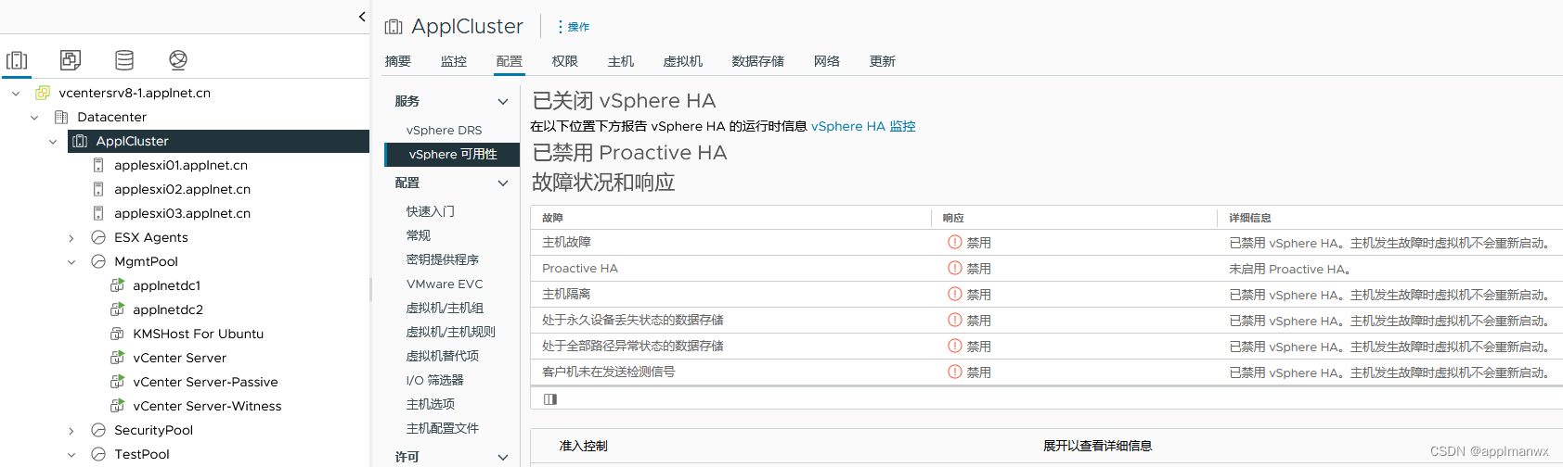Select vSphere 可用性 in services list
The height and width of the screenshot is (467, 1563).
coord(452,154)
